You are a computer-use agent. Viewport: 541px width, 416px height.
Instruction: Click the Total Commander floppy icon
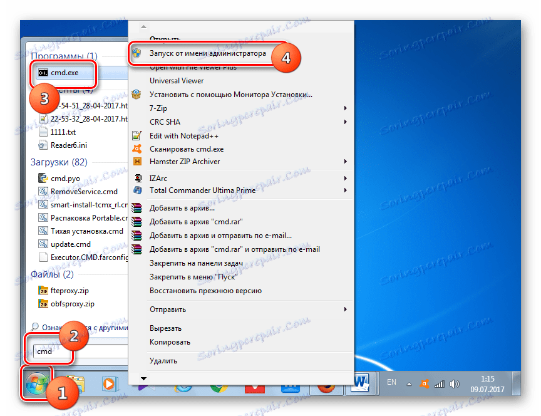[137, 190]
